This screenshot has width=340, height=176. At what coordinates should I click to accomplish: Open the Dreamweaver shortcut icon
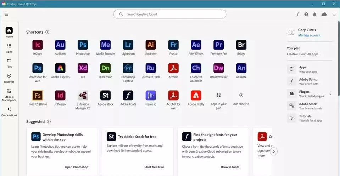(x=218, y=68)
